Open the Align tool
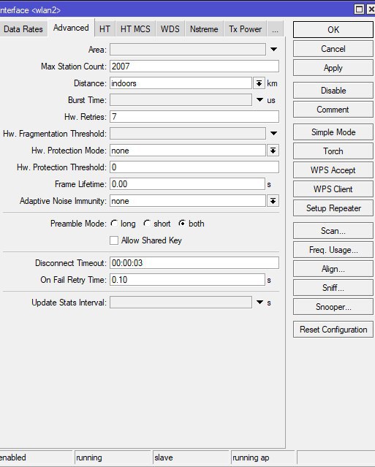This screenshot has width=375, height=467. pos(333,269)
